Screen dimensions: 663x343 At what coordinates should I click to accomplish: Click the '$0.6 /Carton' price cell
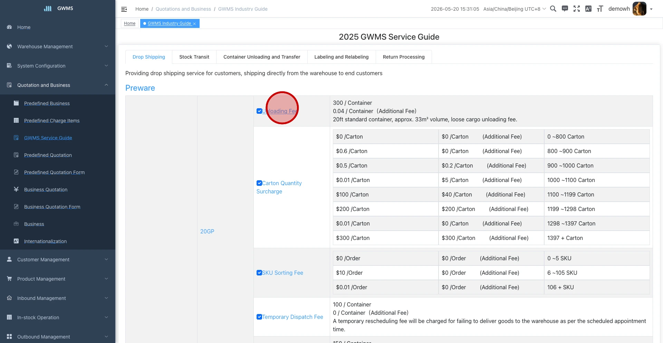coord(385,151)
